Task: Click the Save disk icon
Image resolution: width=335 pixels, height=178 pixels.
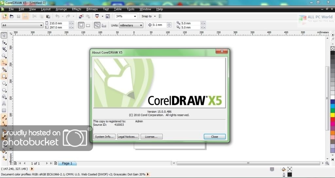Action: pos(19,16)
